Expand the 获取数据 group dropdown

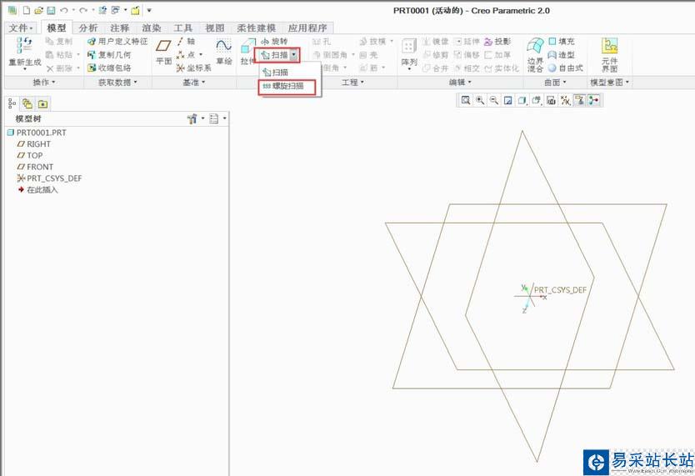click(x=117, y=82)
